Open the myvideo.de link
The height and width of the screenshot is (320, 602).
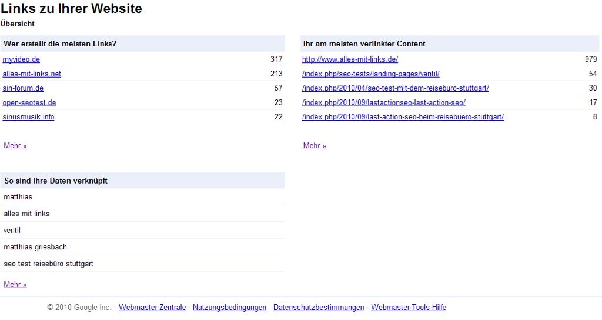[21, 59]
